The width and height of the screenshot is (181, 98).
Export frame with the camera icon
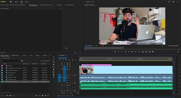pos(149,52)
